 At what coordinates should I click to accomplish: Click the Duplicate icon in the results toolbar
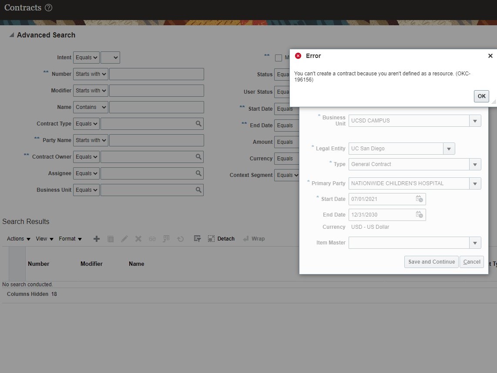[x=111, y=239]
